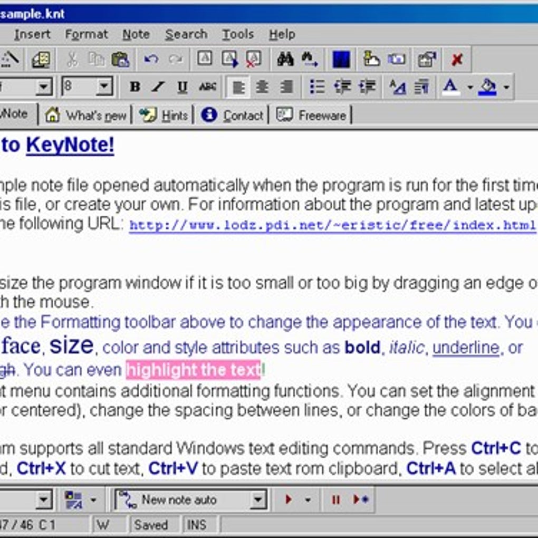The height and width of the screenshot is (538, 538).
Task: Undo the last edit
Action: tap(151, 60)
